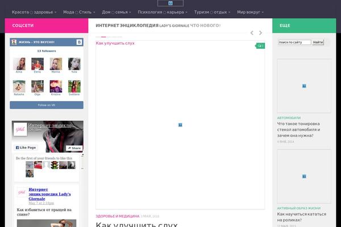
Task: Open Facebook post link Интернет энциклопедия Lady's Giornale
Action: click(x=49, y=194)
